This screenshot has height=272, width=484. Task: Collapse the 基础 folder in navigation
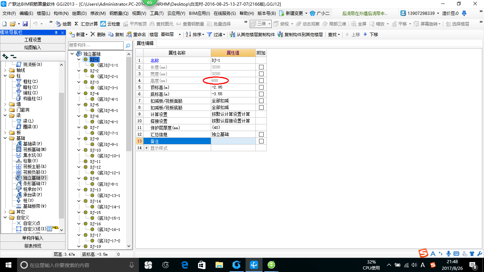click(x=5, y=138)
